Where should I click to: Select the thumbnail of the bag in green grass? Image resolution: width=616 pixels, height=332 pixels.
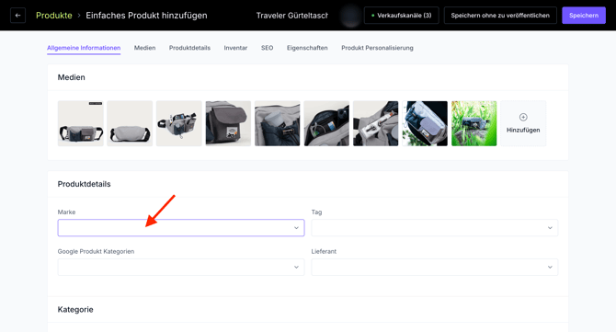coord(473,123)
